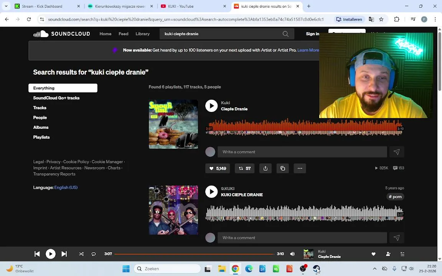
Task: Open Windows Start menu
Action: [126, 269]
